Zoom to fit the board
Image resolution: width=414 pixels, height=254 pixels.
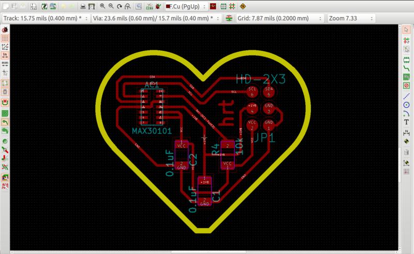128,6
